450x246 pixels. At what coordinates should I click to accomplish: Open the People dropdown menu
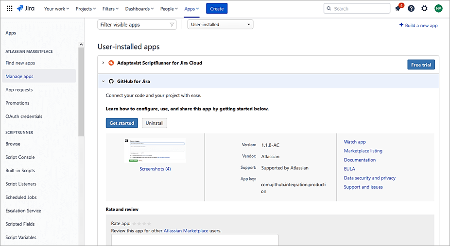pos(169,9)
